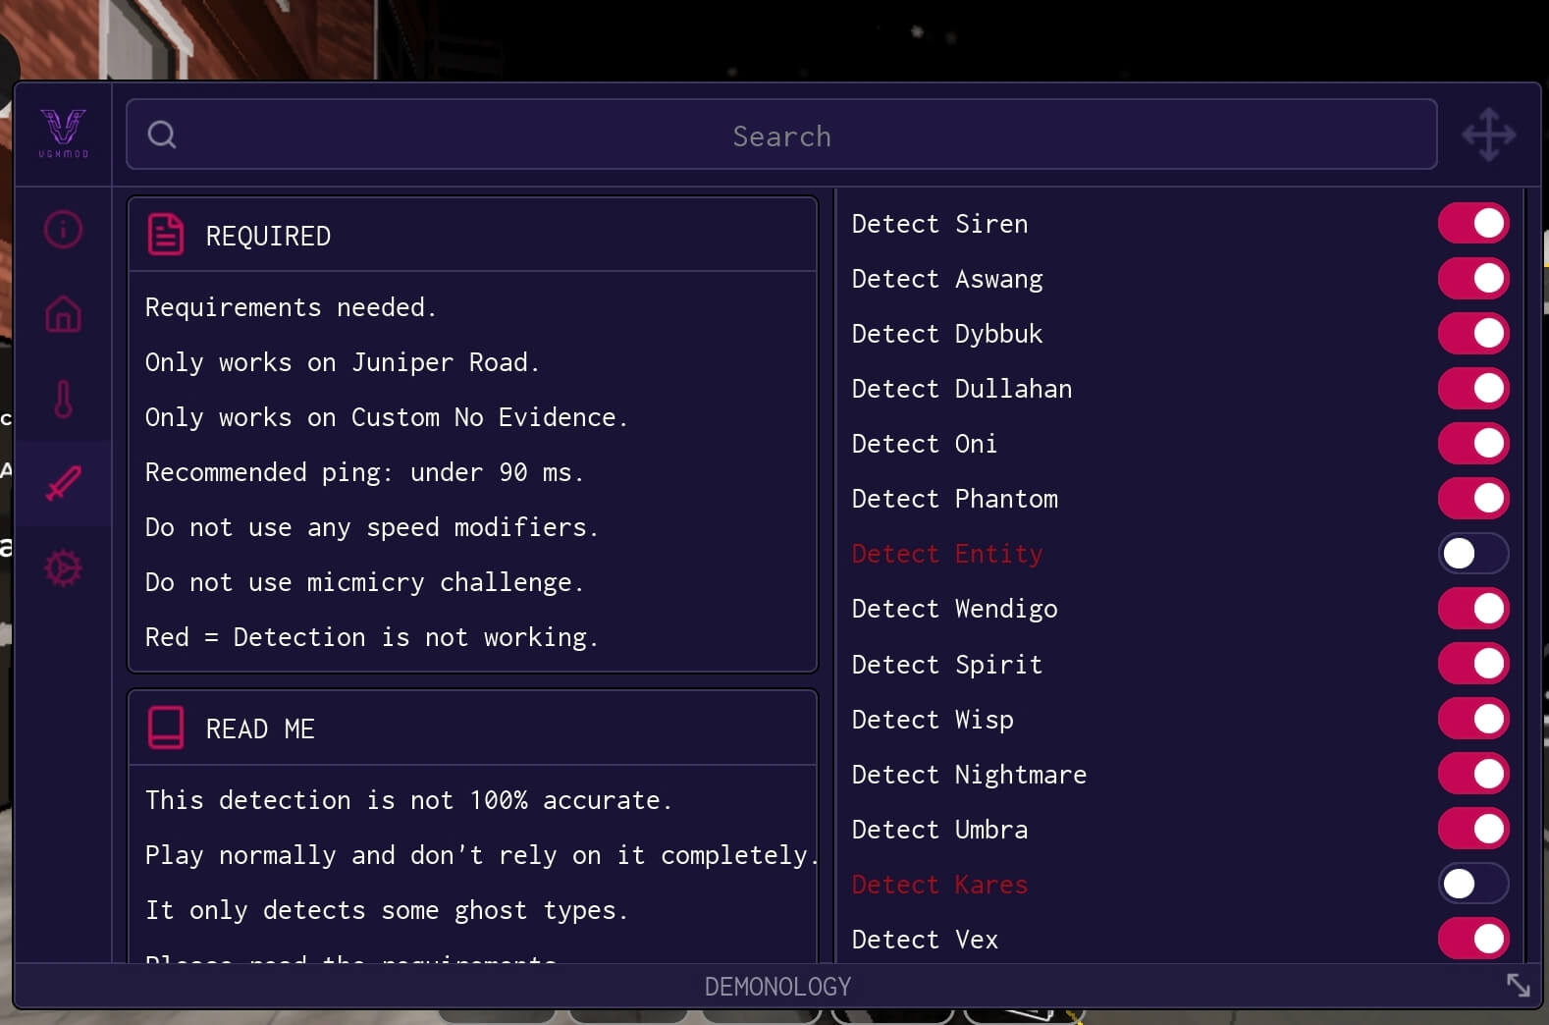Image resolution: width=1549 pixels, height=1025 pixels.
Task: Toggle the Detect Phantom switch
Action: coord(1473,498)
